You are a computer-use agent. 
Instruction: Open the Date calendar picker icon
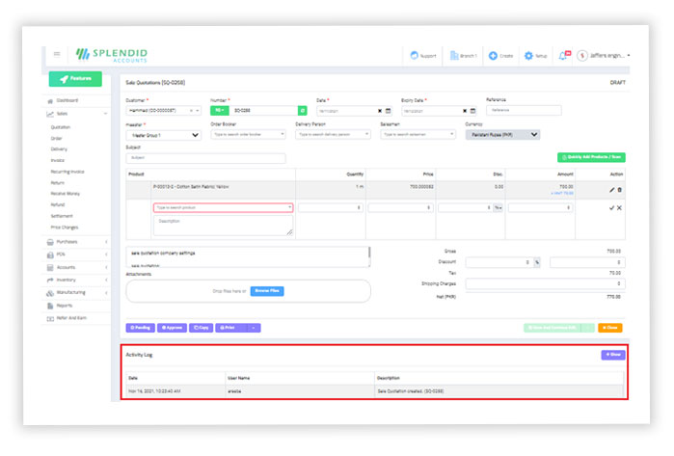click(x=389, y=111)
